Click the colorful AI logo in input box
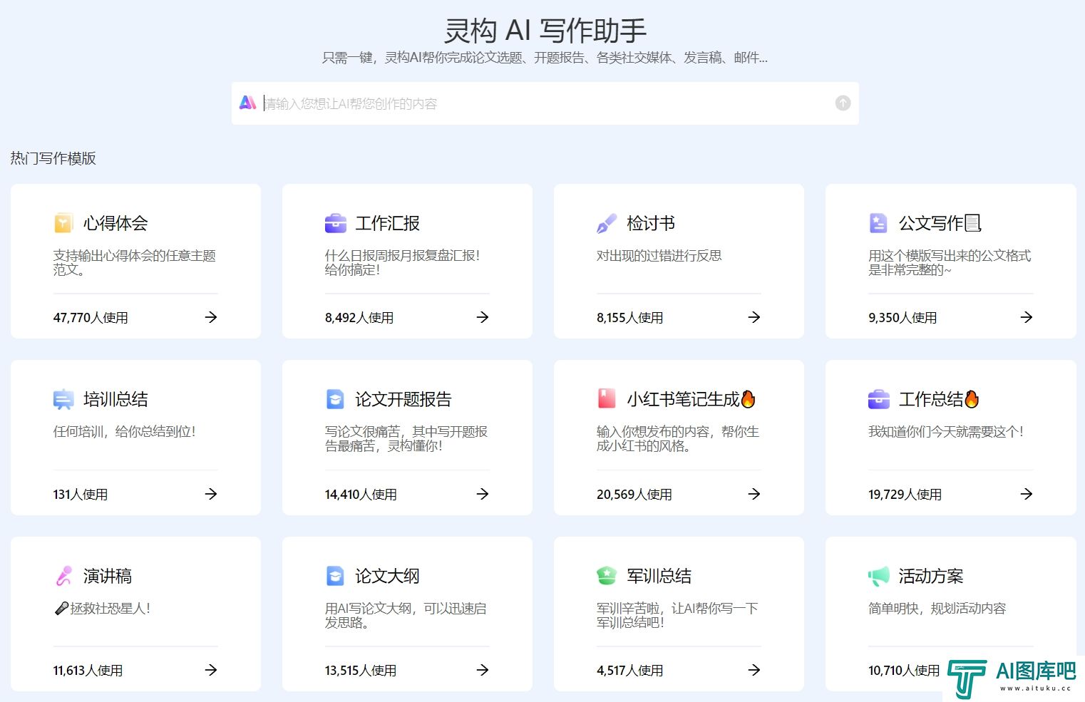The height and width of the screenshot is (702, 1085). tap(247, 103)
